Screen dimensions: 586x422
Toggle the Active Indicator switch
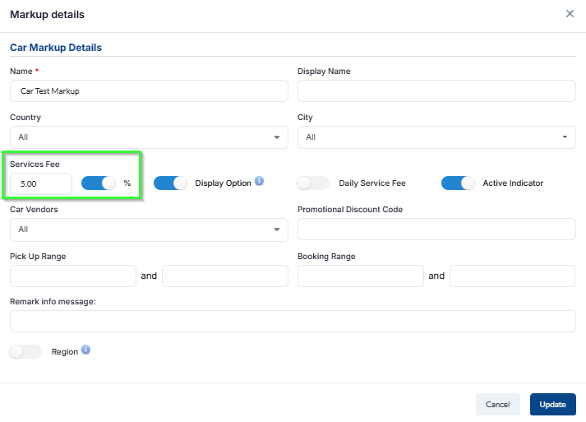tap(458, 183)
